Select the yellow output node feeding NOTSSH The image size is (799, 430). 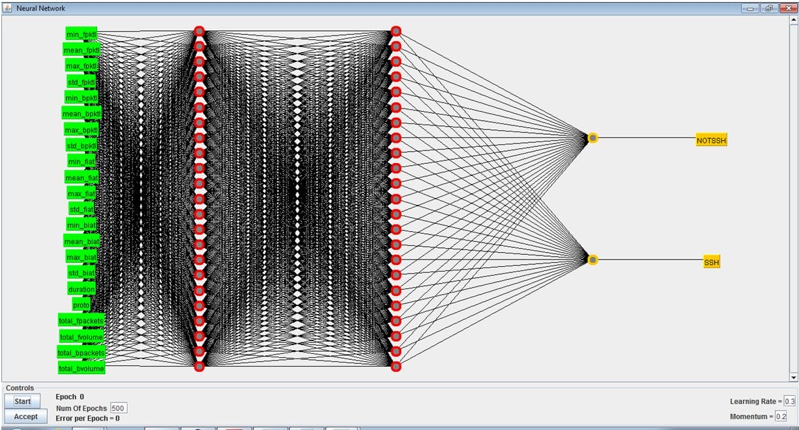pos(593,138)
